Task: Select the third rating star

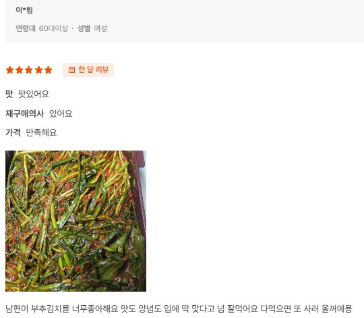Action: (29, 70)
